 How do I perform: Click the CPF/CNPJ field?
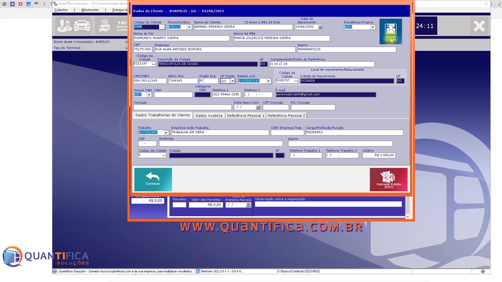pos(150,81)
